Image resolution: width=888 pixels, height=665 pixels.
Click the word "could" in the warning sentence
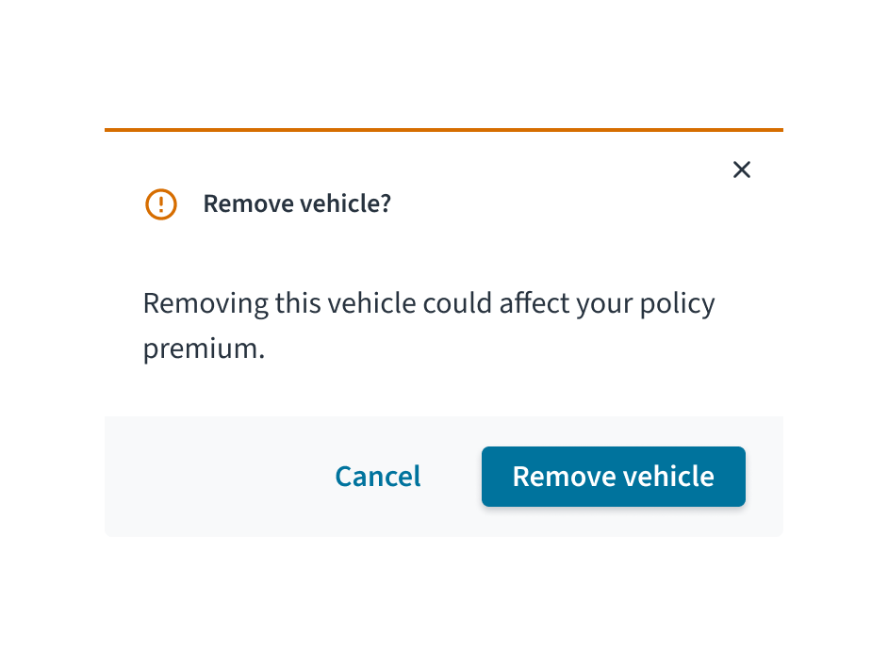click(457, 302)
